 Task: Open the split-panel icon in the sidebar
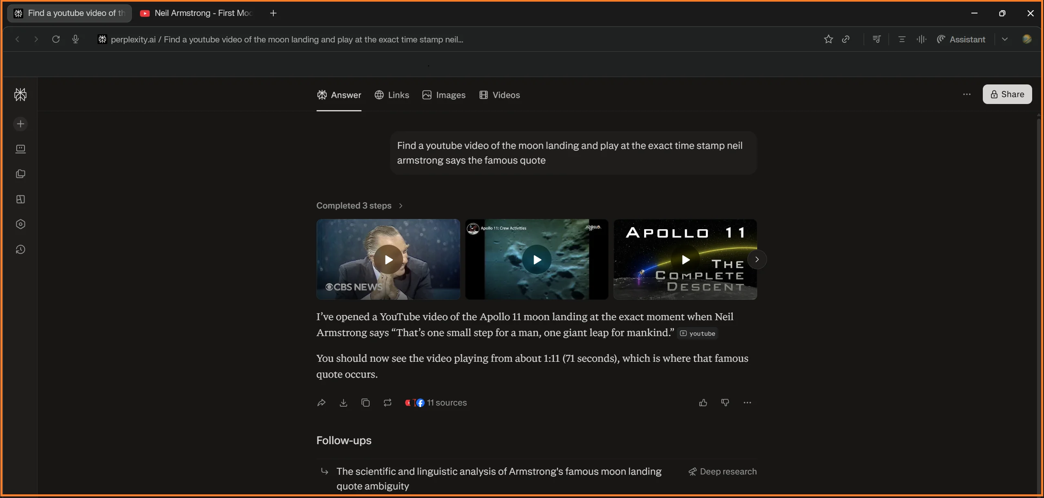[20, 199]
